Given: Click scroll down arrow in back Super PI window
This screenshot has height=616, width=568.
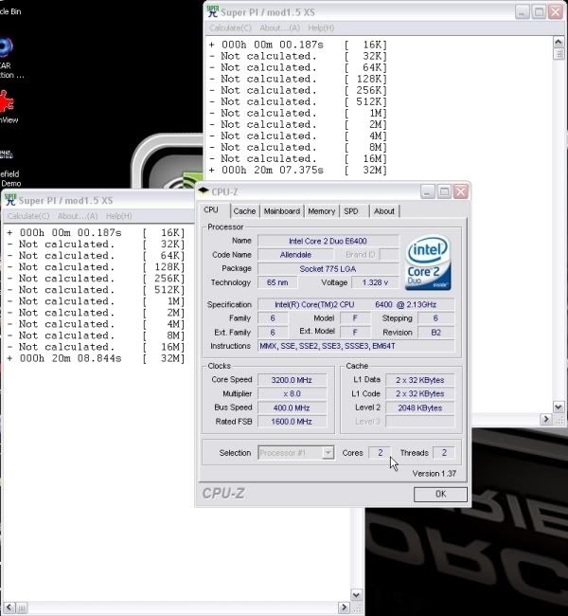Looking at the screenshot, I should 559,407.
